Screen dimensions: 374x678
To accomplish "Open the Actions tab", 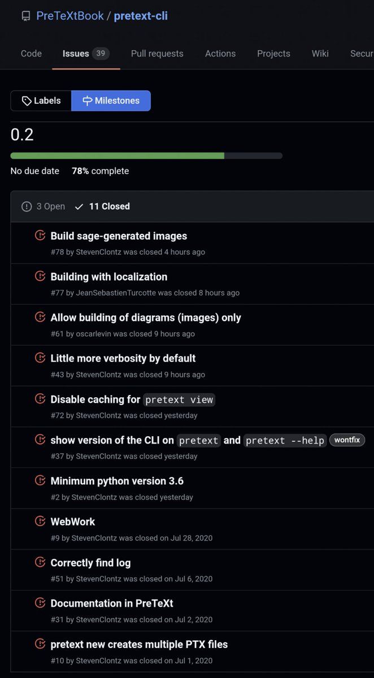I will point(220,54).
